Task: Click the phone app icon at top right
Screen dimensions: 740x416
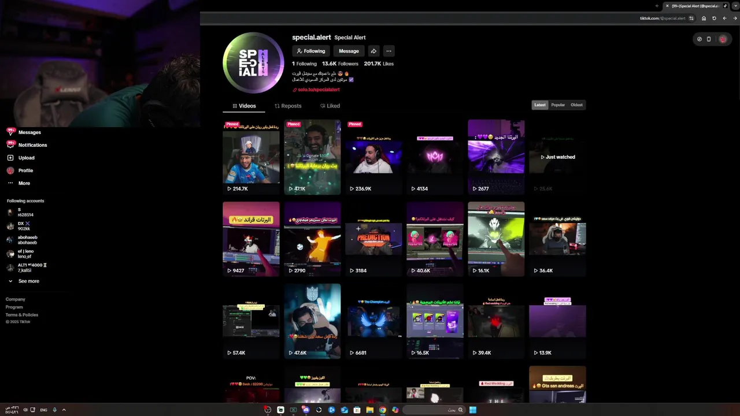Action: pos(709,39)
